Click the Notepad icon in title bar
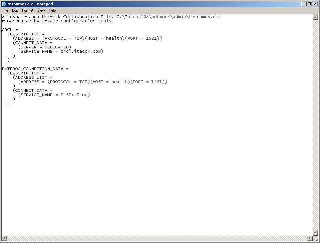The width and height of the screenshot is (320, 243). click(x=4, y=4)
